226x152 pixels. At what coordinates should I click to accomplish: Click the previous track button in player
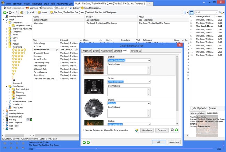pos(5,148)
